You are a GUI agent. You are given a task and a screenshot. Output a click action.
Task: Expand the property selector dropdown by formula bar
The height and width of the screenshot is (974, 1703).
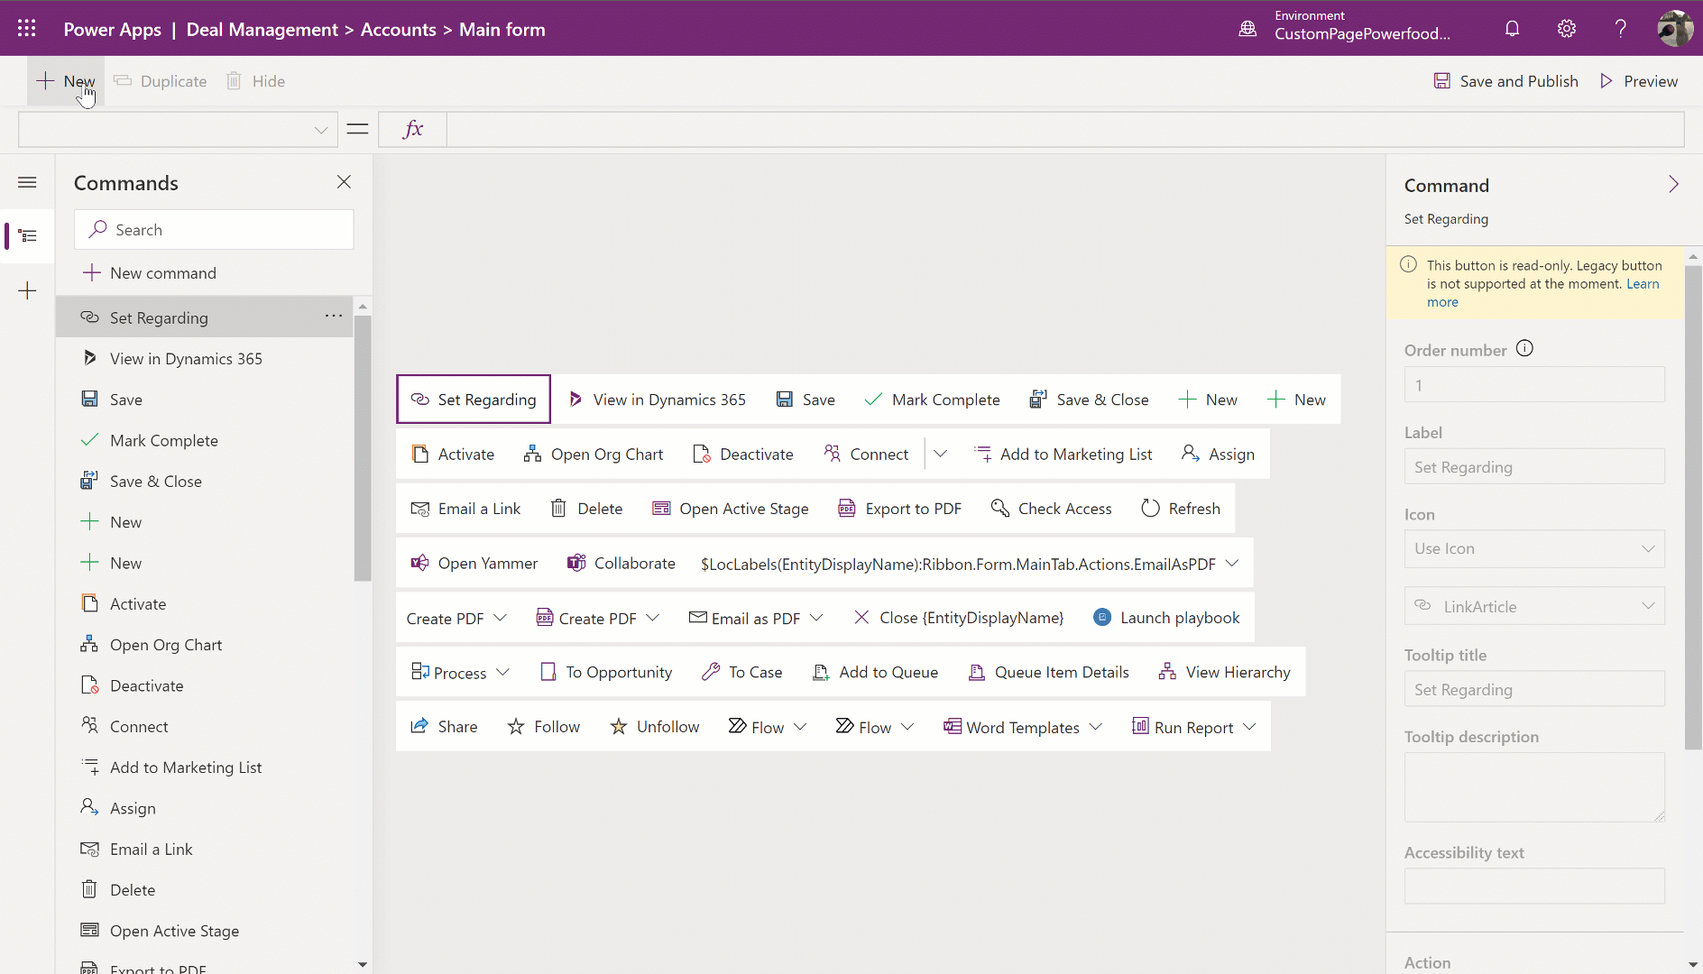pyautogui.click(x=320, y=130)
